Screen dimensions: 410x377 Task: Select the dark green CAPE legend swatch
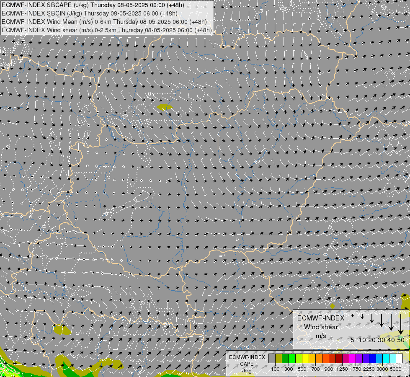tap(285, 359)
